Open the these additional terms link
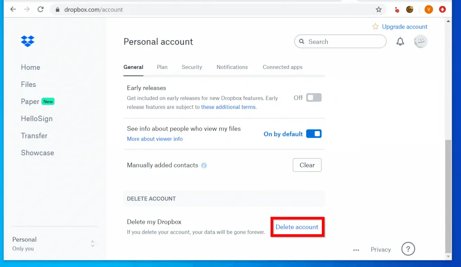 [x=228, y=107]
